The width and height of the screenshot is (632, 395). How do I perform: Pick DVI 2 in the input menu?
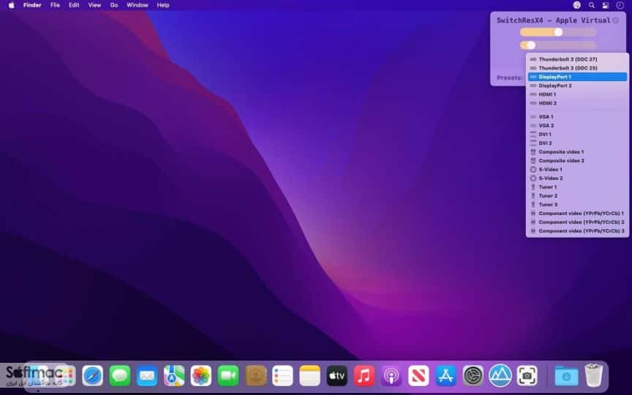577,143
